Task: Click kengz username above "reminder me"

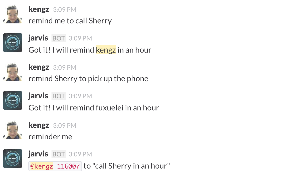Action: 39,125
